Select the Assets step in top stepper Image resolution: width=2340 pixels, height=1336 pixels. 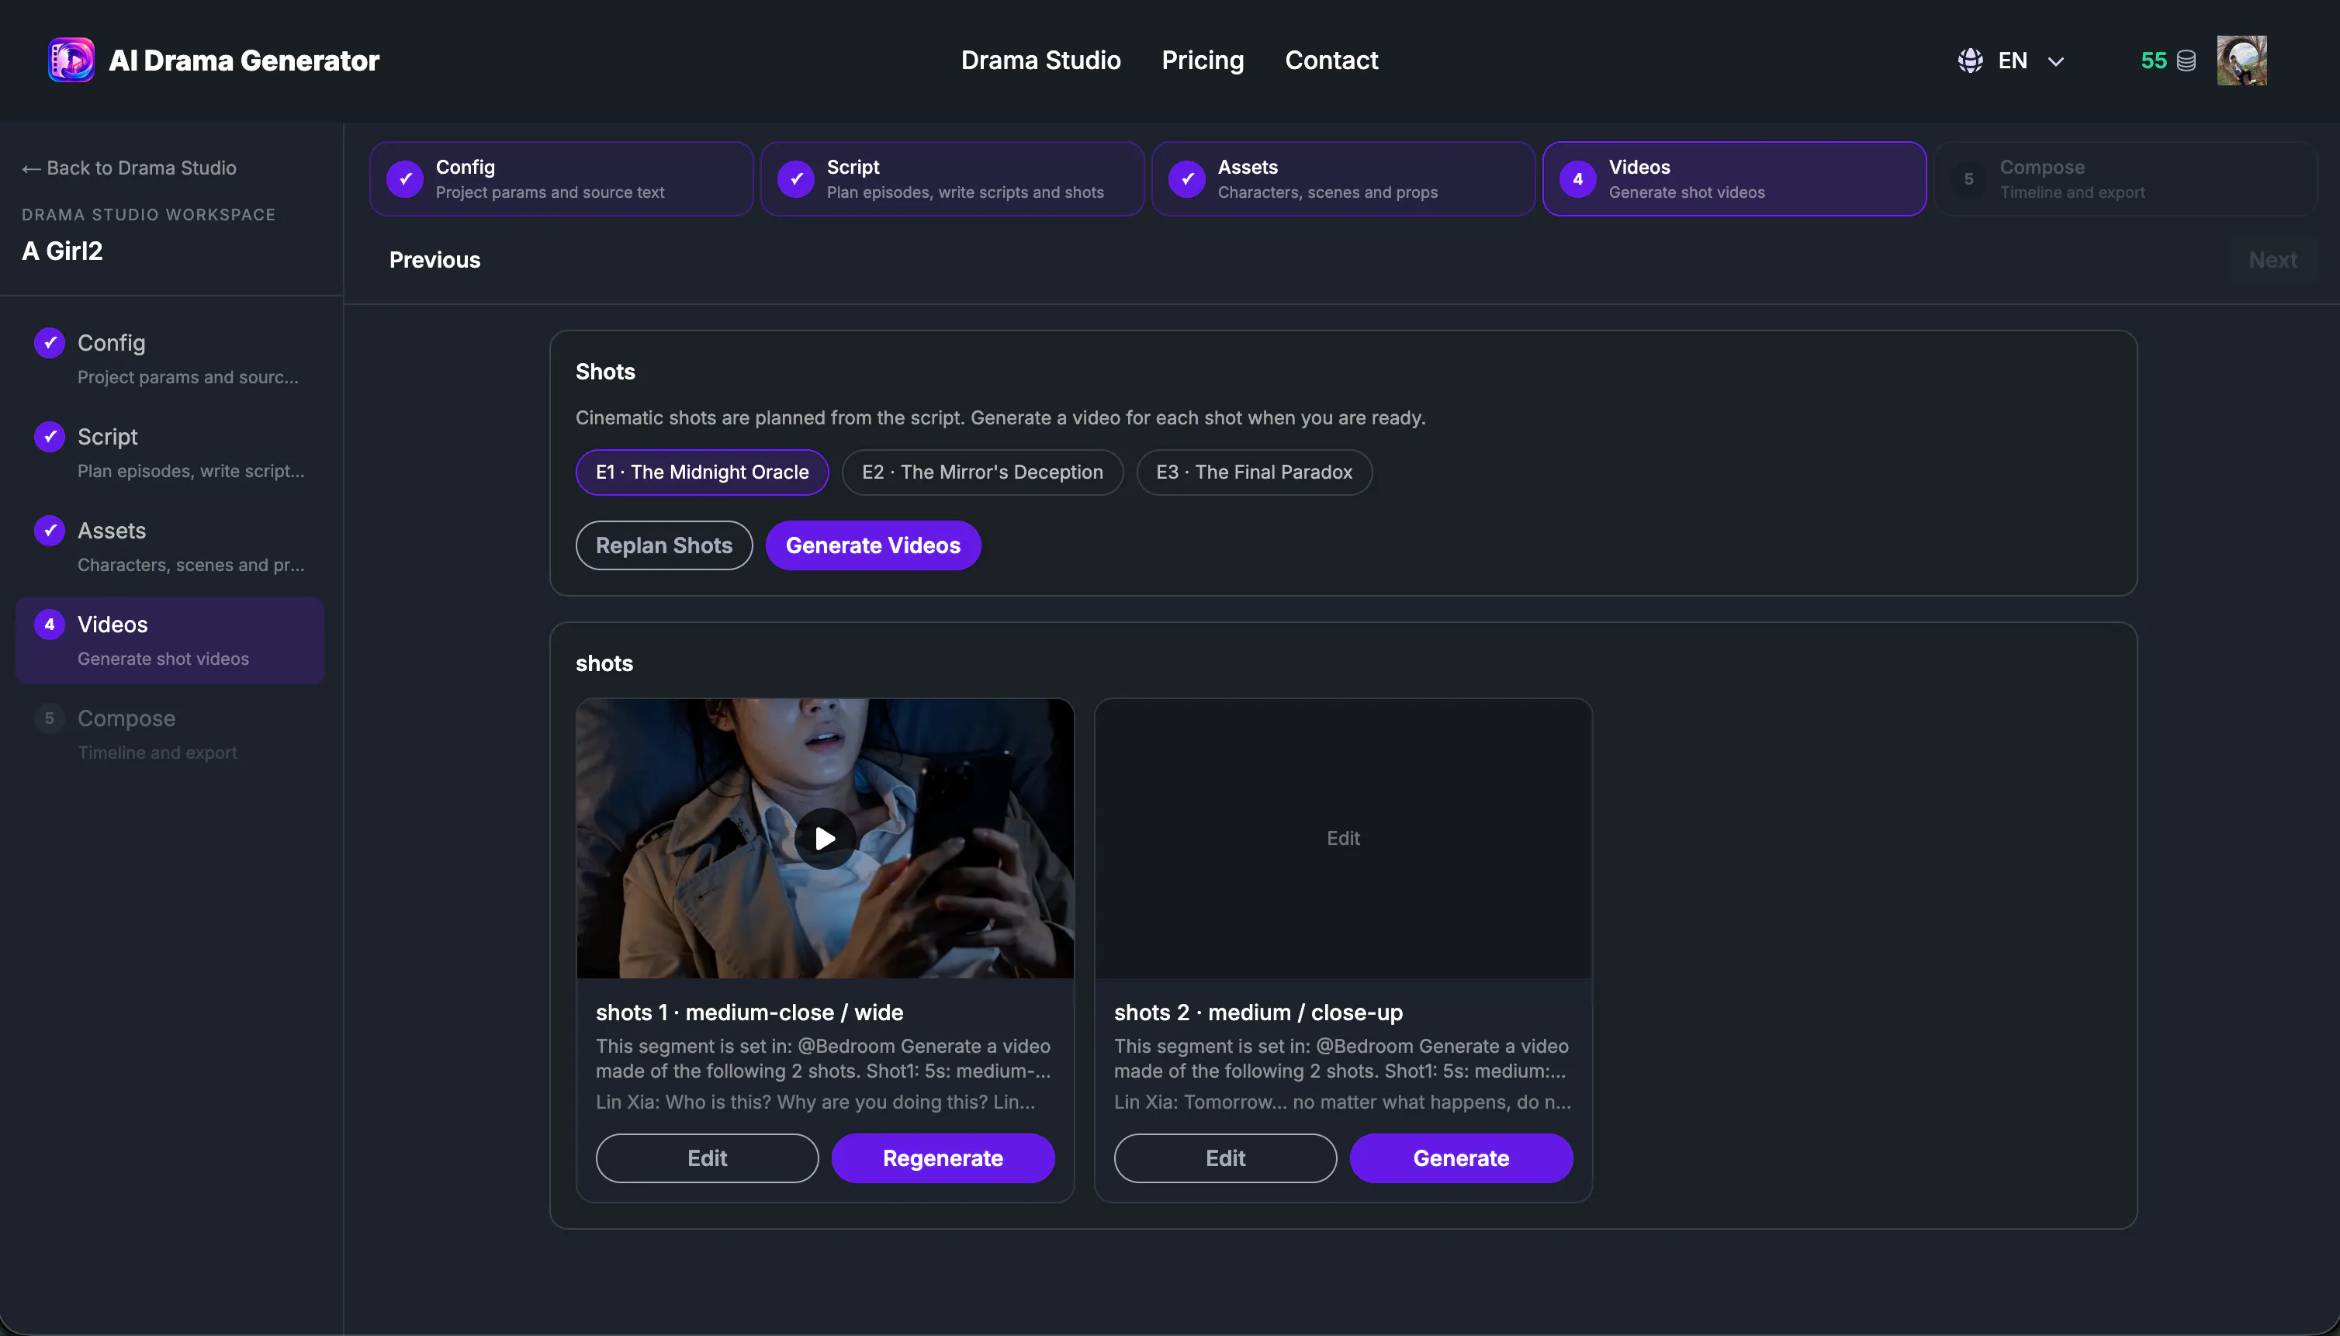pos(1342,179)
